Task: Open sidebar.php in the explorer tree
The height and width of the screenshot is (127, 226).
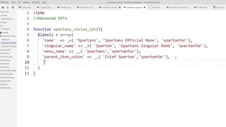Action: (6, 81)
